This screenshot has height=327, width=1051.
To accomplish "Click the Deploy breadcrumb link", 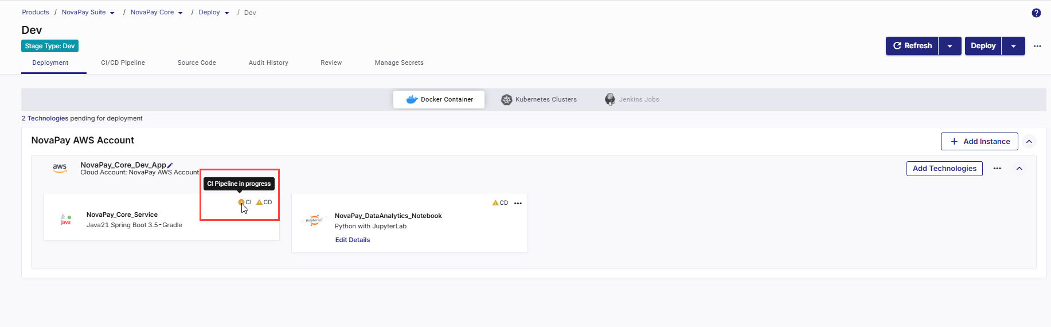I will [x=209, y=12].
